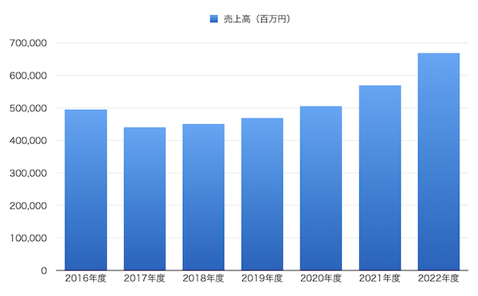Select the 売上高（百万円）legend label
478x296 pixels.
(x=257, y=19)
